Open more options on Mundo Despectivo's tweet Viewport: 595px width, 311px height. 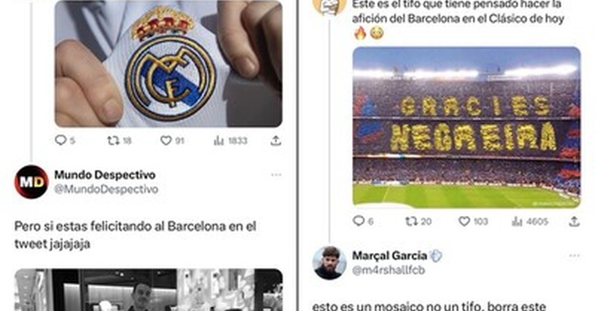[276, 175]
